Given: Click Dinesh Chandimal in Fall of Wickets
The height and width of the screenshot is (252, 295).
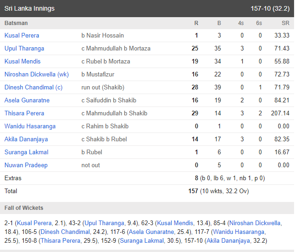Looking at the screenshot, I should click(65, 232).
